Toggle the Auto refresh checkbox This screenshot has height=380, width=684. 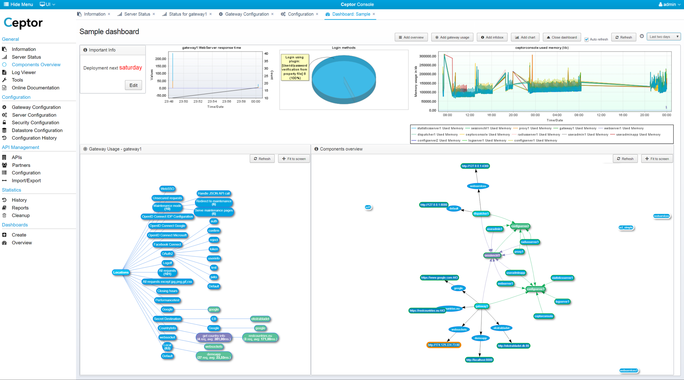(586, 39)
